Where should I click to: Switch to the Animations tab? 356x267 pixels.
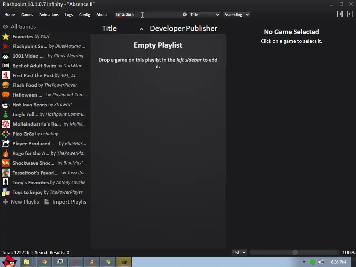click(x=49, y=15)
